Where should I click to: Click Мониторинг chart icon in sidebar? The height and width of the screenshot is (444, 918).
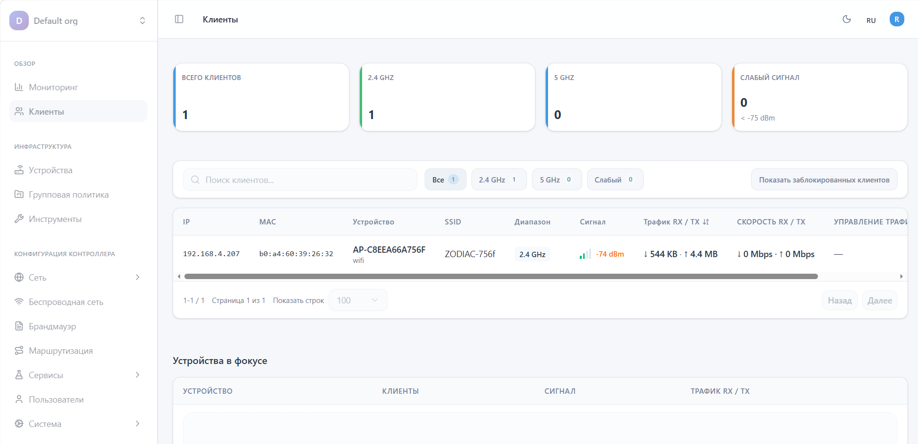tap(19, 87)
